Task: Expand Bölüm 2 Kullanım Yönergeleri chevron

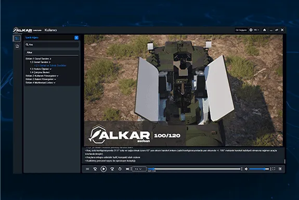Action: pos(58,76)
